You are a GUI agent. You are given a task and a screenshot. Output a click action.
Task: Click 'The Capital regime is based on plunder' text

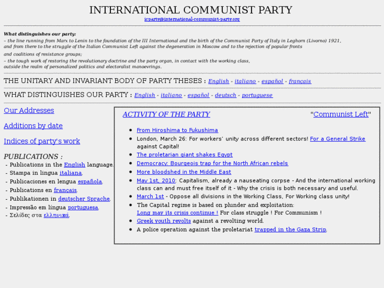[216, 205]
